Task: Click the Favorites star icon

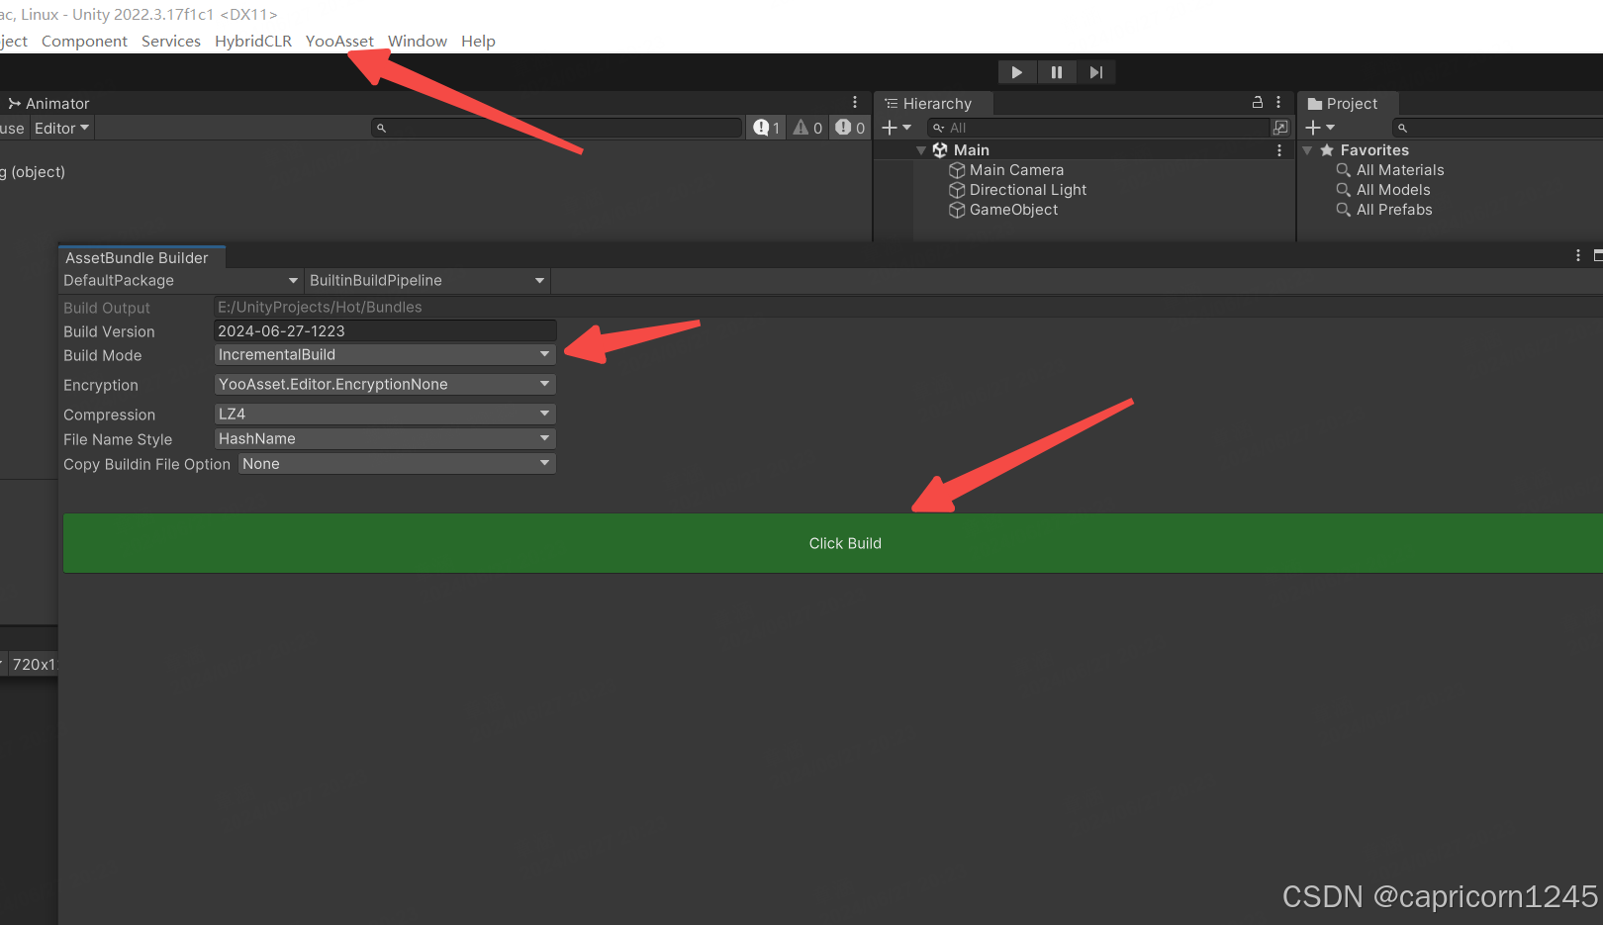Action: click(x=1327, y=150)
